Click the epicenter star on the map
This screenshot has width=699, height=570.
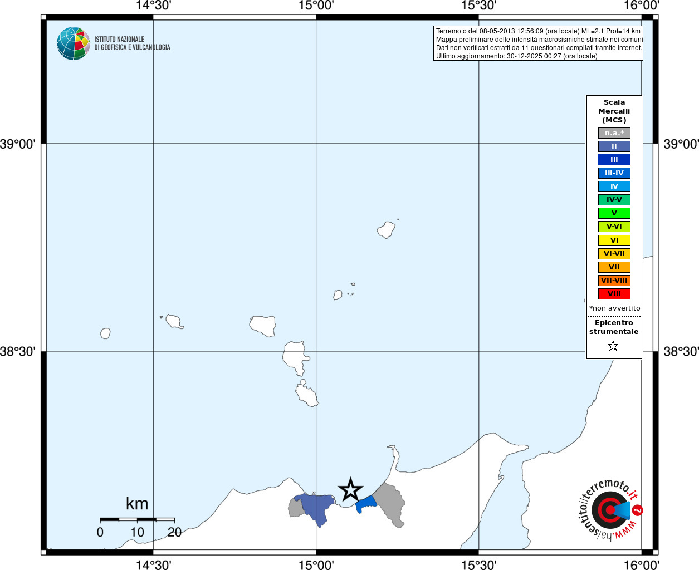click(350, 490)
